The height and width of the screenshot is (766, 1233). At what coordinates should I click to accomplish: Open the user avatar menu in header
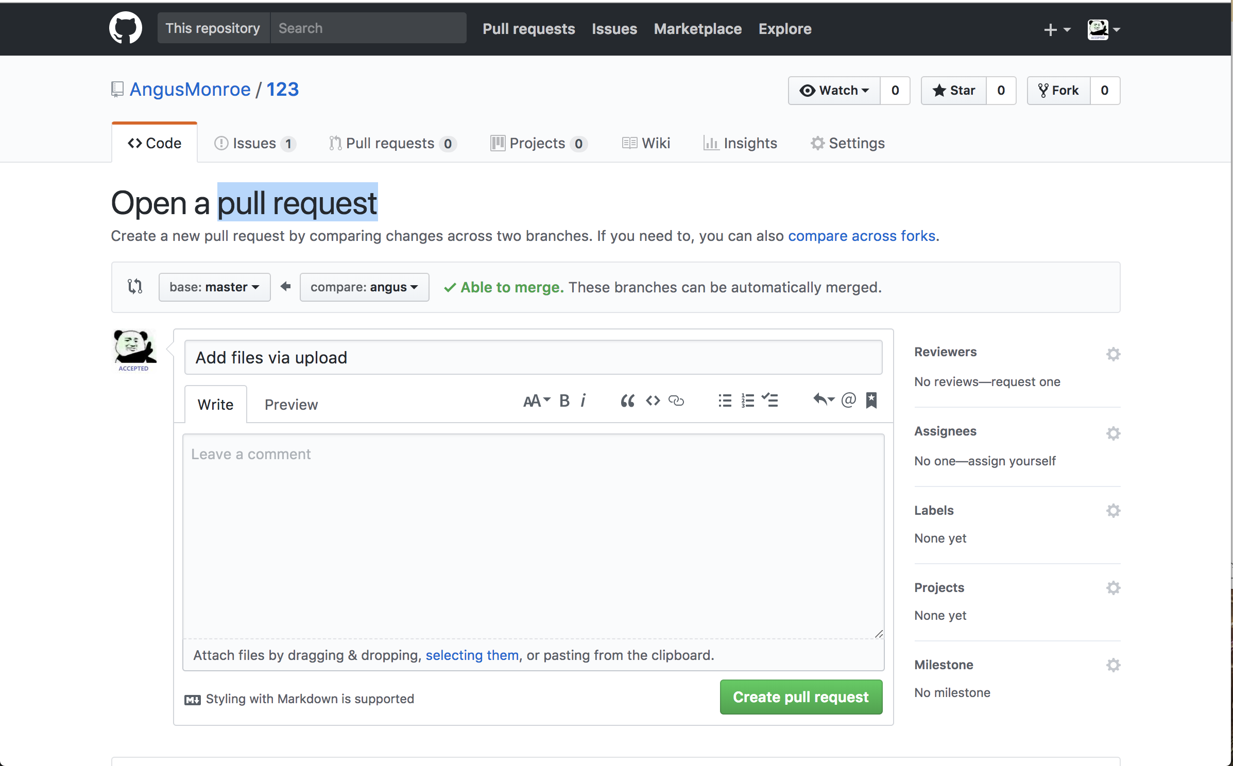coord(1104,30)
